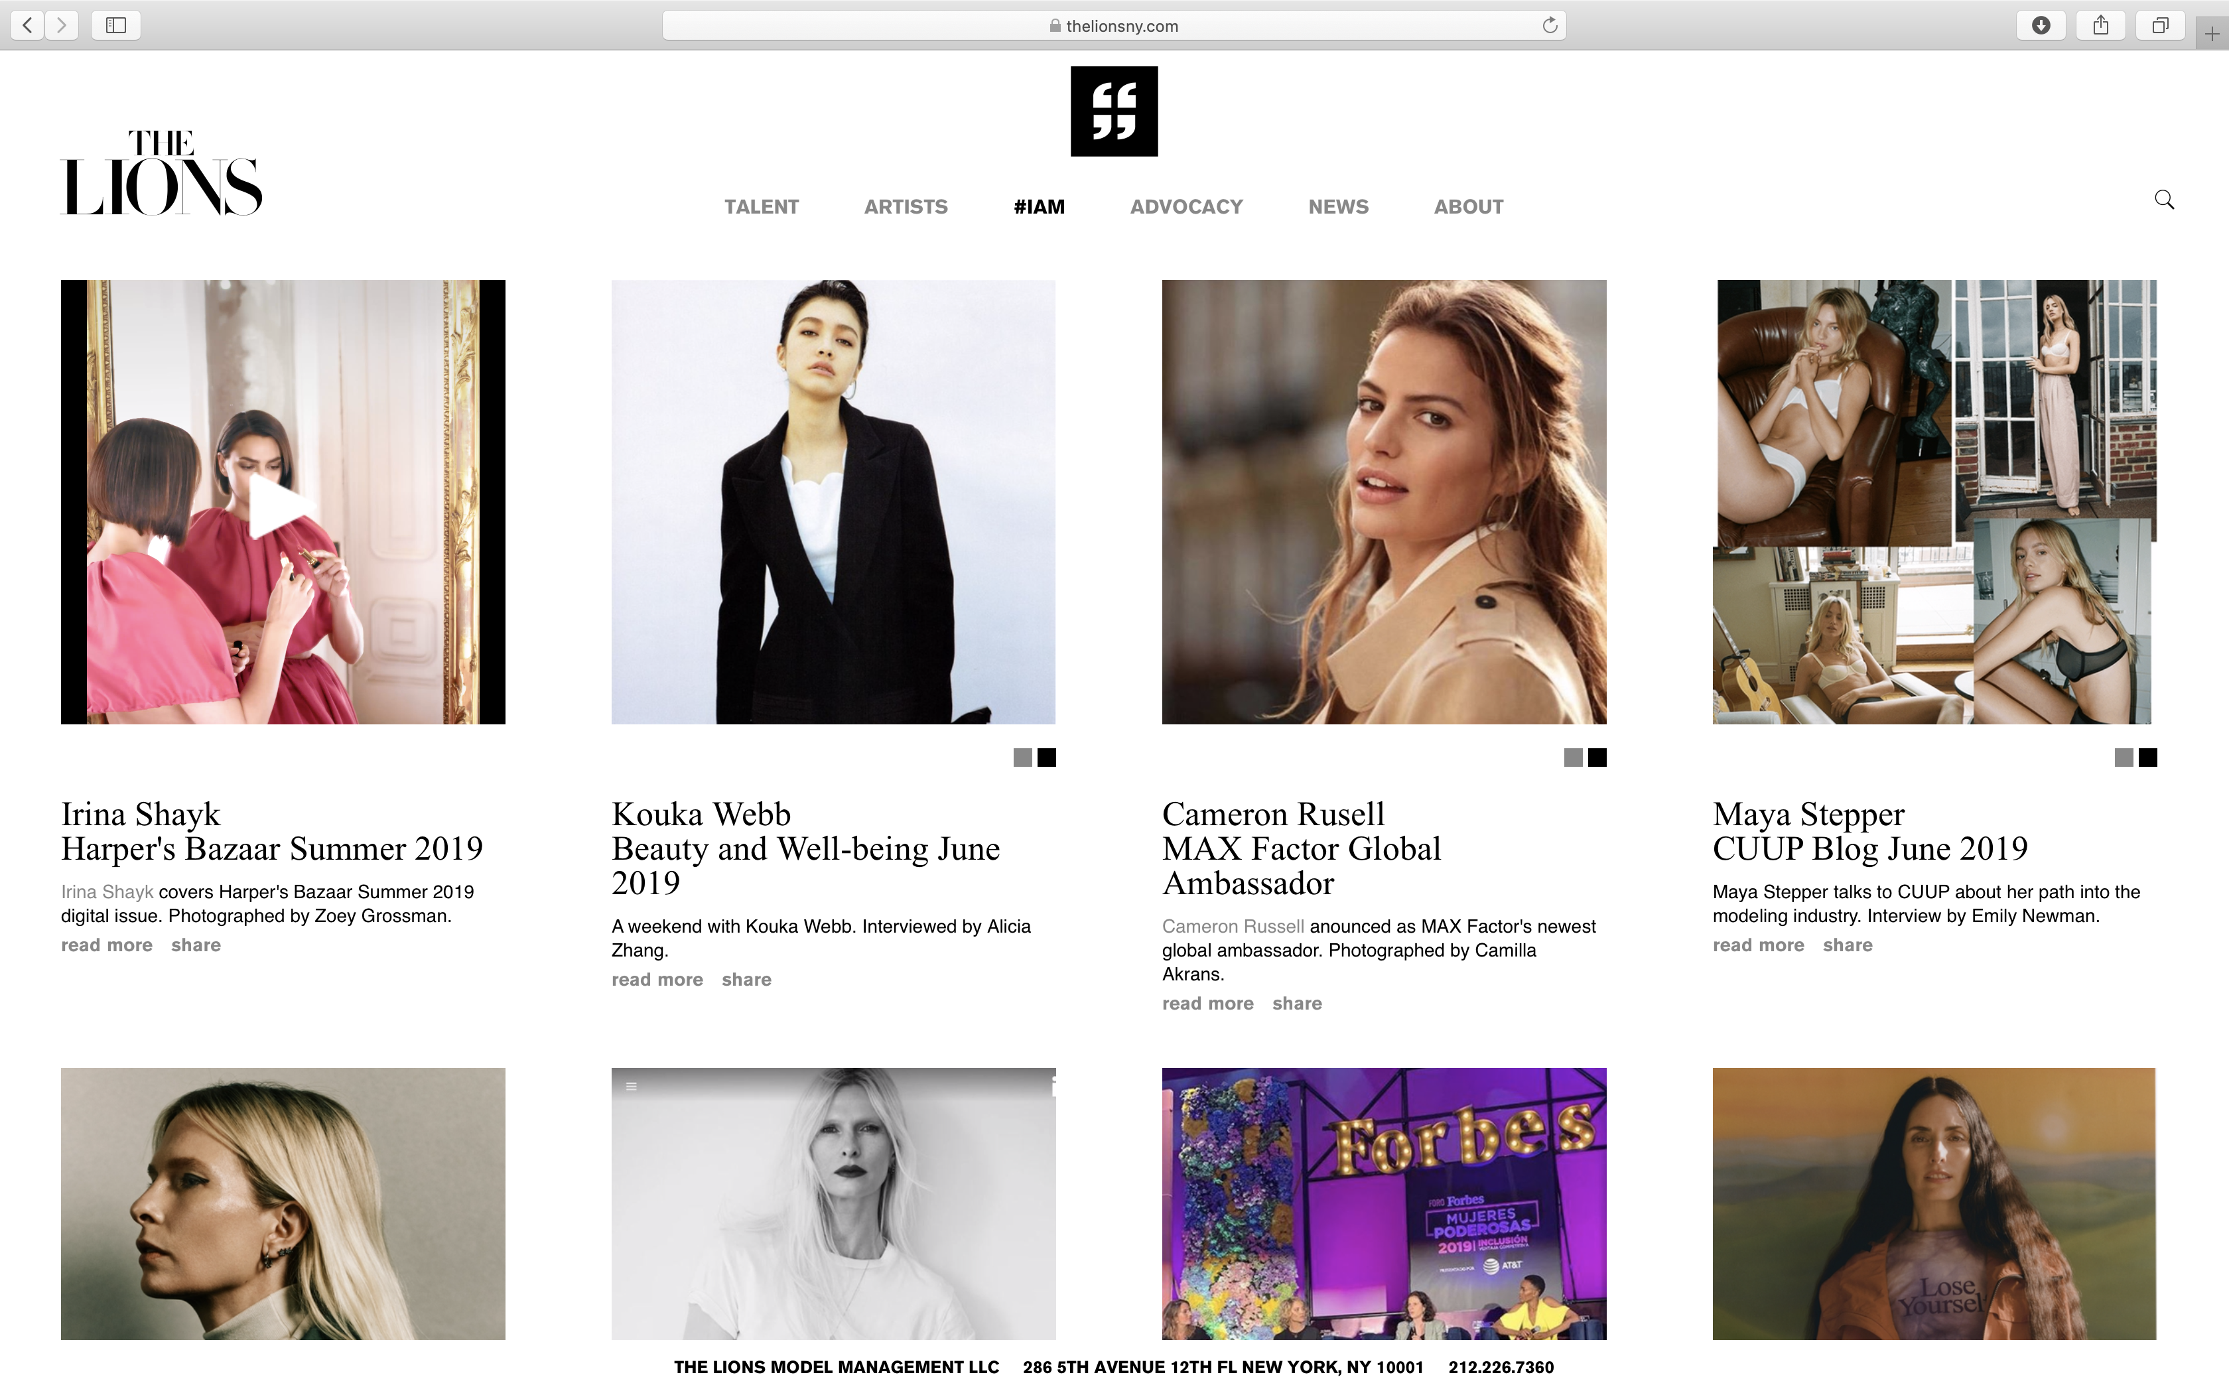Switch to second slide under Kouka Webb image
The image size is (2229, 1393).
point(1046,758)
